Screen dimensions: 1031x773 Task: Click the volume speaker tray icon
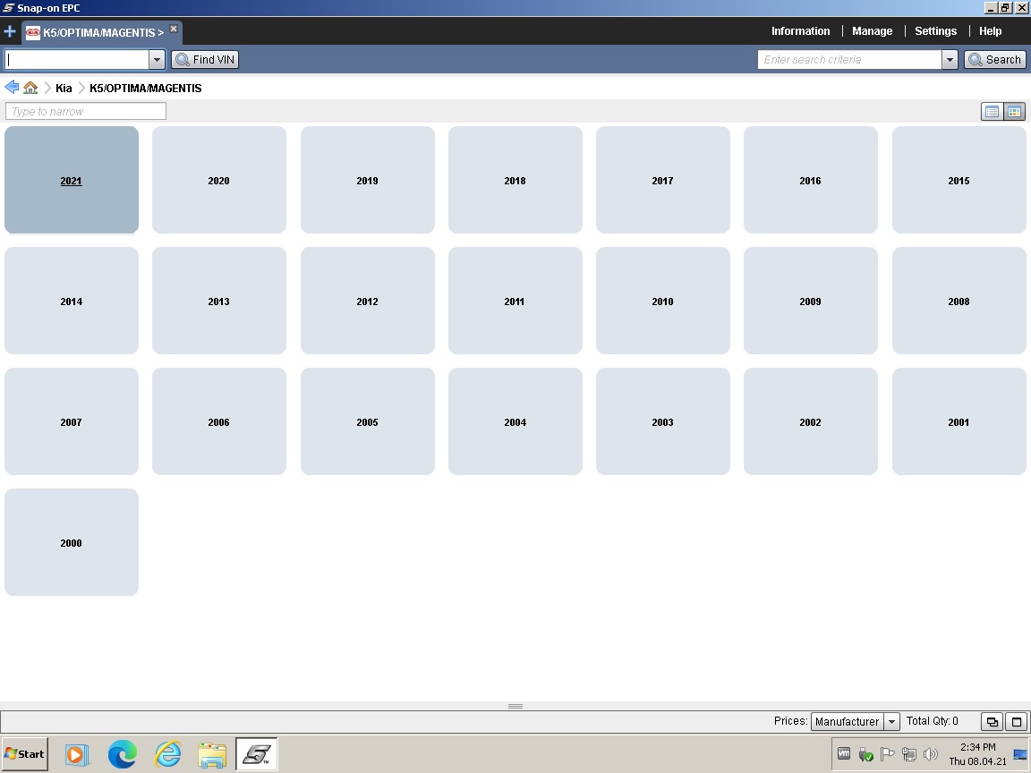[x=931, y=754]
